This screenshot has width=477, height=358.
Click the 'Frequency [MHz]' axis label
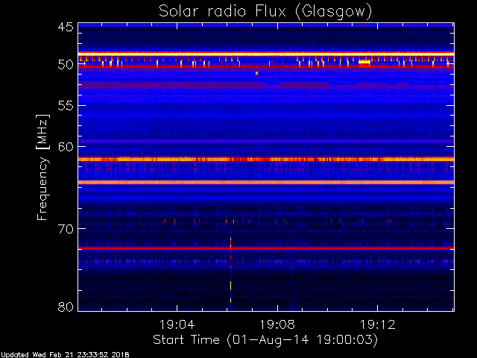[x=42, y=167]
